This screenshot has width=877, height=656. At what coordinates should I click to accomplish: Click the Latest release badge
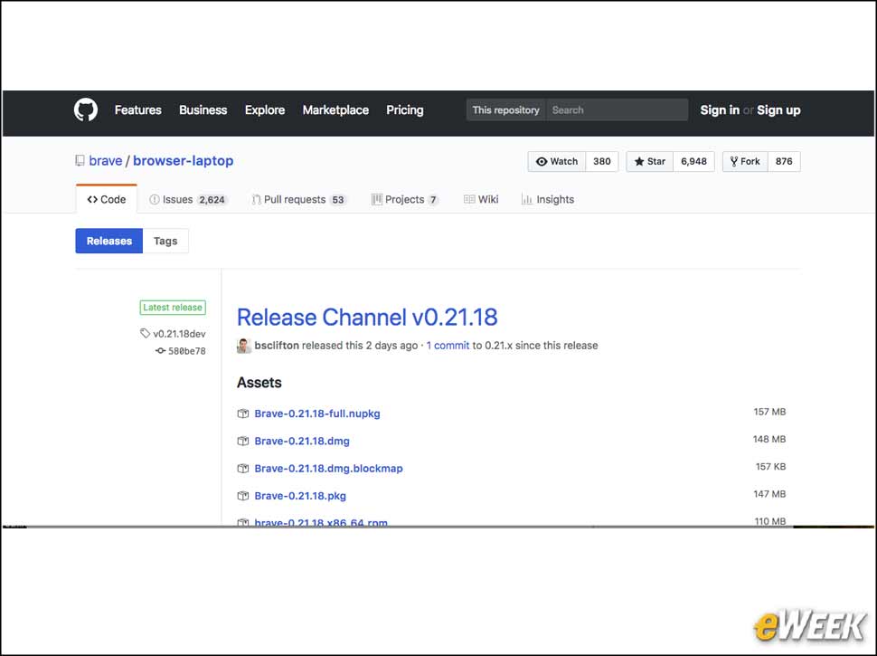(173, 308)
